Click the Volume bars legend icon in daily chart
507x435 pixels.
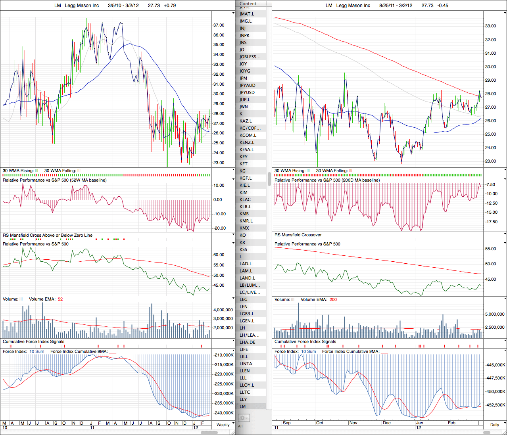[x=293, y=300]
